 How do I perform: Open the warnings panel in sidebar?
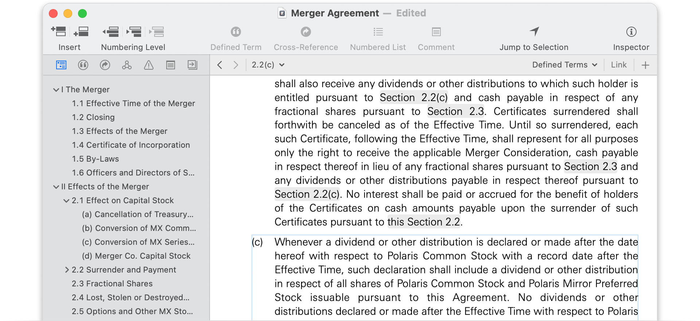pos(149,65)
